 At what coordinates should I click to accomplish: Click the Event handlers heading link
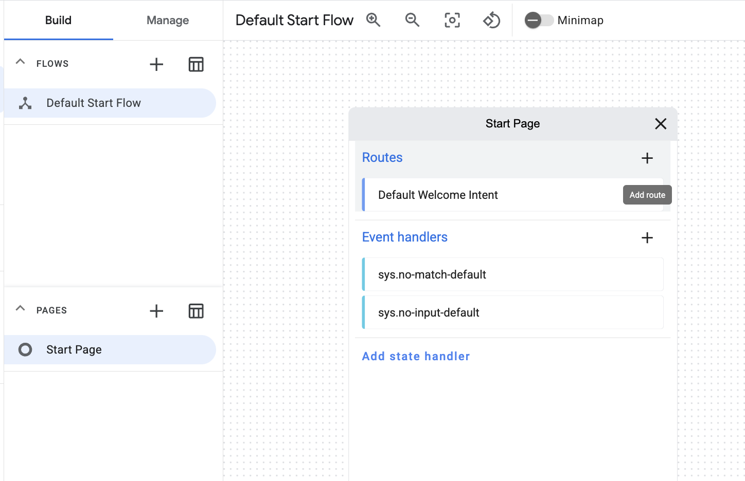pyautogui.click(x=405, y=237)
